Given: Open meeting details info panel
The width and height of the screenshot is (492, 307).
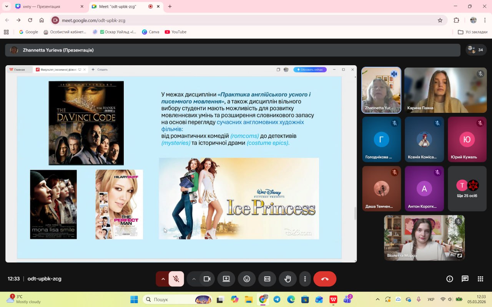Looking at the screenshot, I should (449, 279).
